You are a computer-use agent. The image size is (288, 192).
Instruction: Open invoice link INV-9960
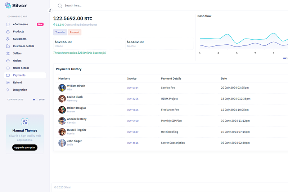click(133, 121)
